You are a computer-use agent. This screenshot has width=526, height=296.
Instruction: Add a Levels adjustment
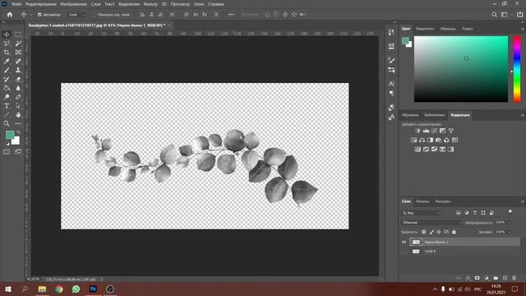click(426, 131)
